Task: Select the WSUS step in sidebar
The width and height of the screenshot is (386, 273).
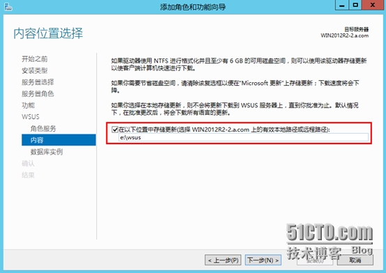Action: pyautogui.click(x=31, y=117)
